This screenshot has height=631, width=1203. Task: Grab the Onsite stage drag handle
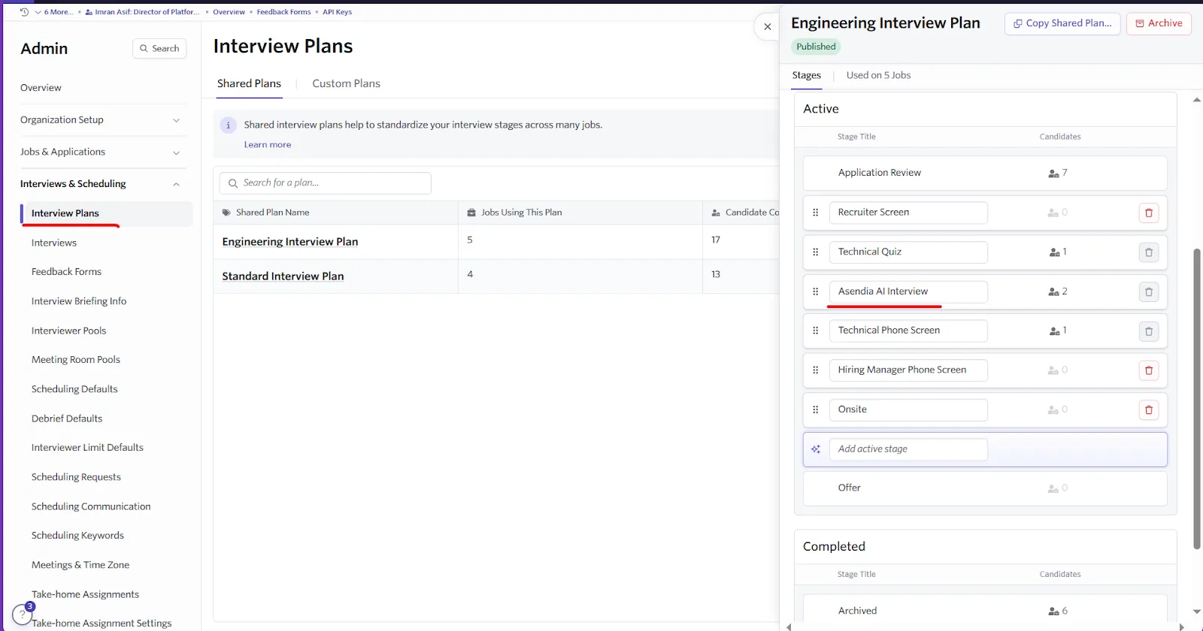816,409
